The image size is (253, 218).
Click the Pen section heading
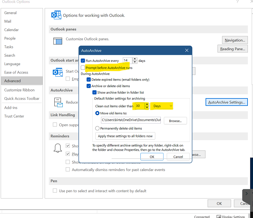[54, 181]
